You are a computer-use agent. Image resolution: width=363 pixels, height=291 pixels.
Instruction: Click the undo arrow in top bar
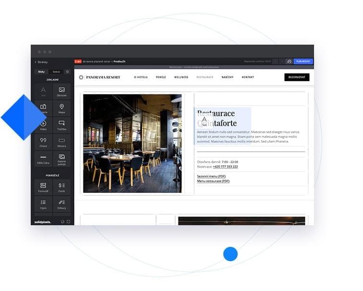click(275, 61)
